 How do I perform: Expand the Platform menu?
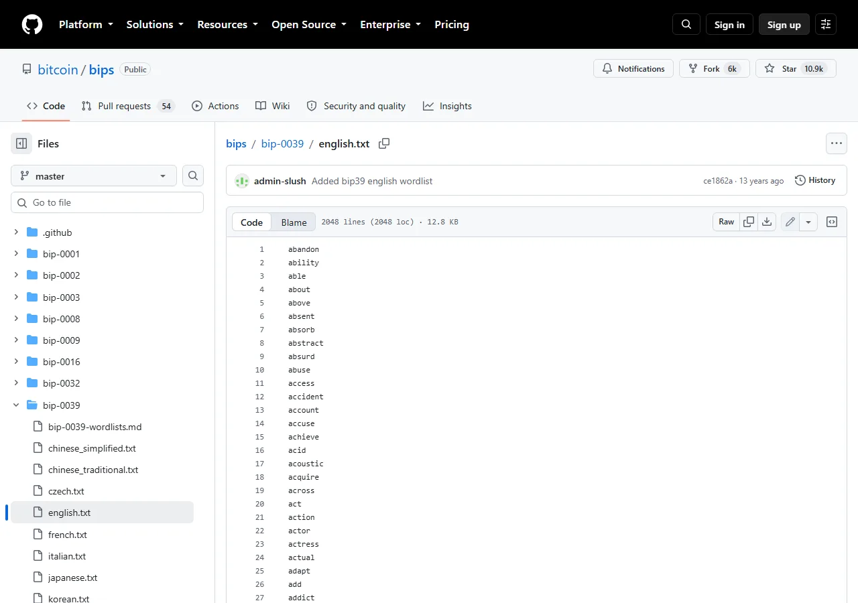(x=86, y=25)
